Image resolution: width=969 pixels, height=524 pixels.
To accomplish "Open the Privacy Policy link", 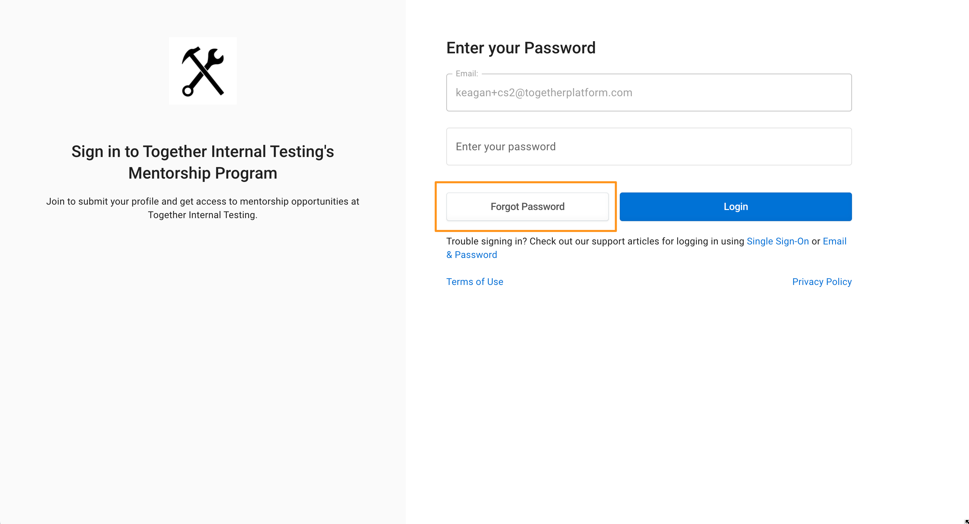I will pyautogui.click(x=822, y=282).
